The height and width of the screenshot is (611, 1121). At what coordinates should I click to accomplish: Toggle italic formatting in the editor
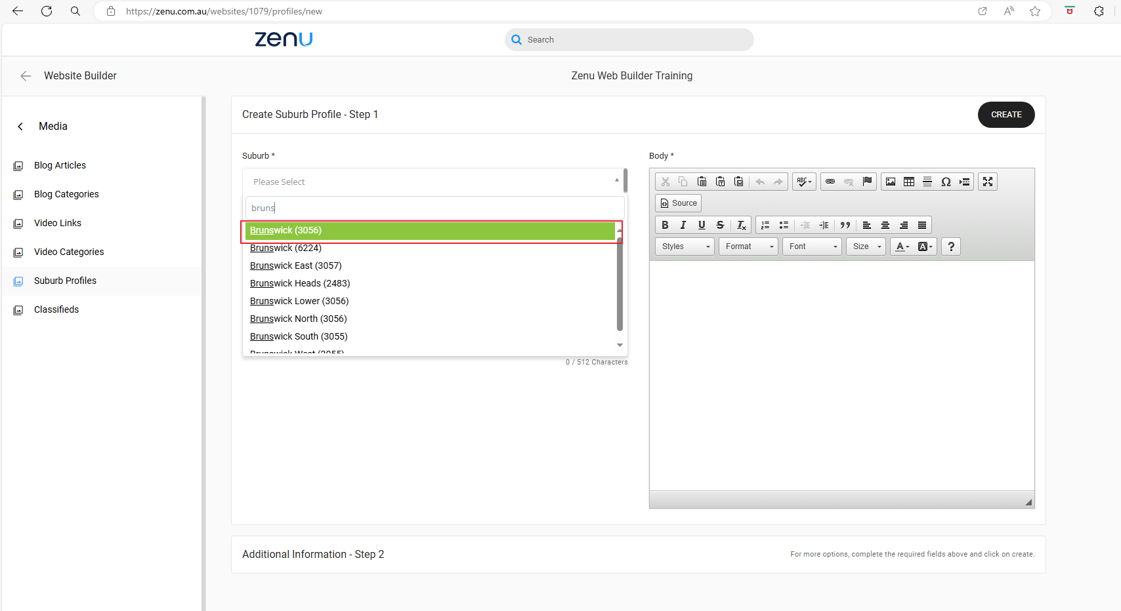point(683,225)
